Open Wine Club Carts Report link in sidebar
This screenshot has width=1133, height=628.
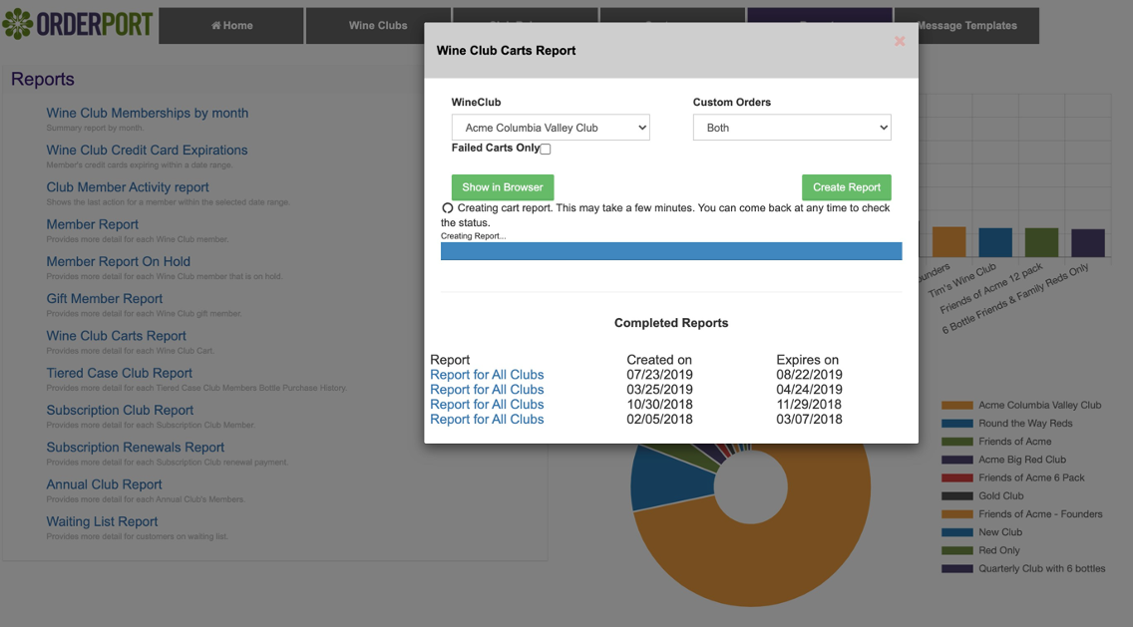point(117,336)
